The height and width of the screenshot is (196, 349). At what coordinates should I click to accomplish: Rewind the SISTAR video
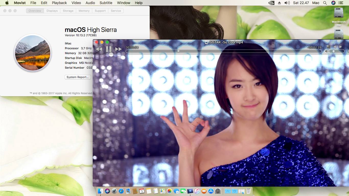pos(99,49)
